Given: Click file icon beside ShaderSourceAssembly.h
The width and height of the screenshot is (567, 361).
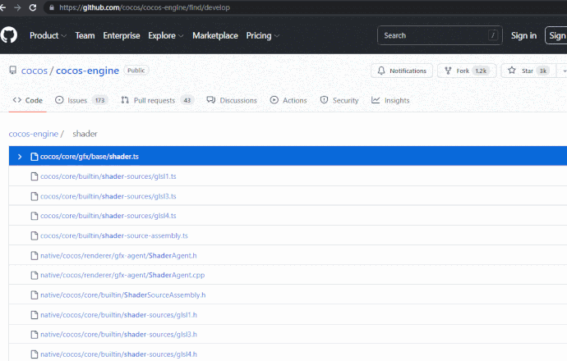Looking at the screenshot, I should coord(35,295).
